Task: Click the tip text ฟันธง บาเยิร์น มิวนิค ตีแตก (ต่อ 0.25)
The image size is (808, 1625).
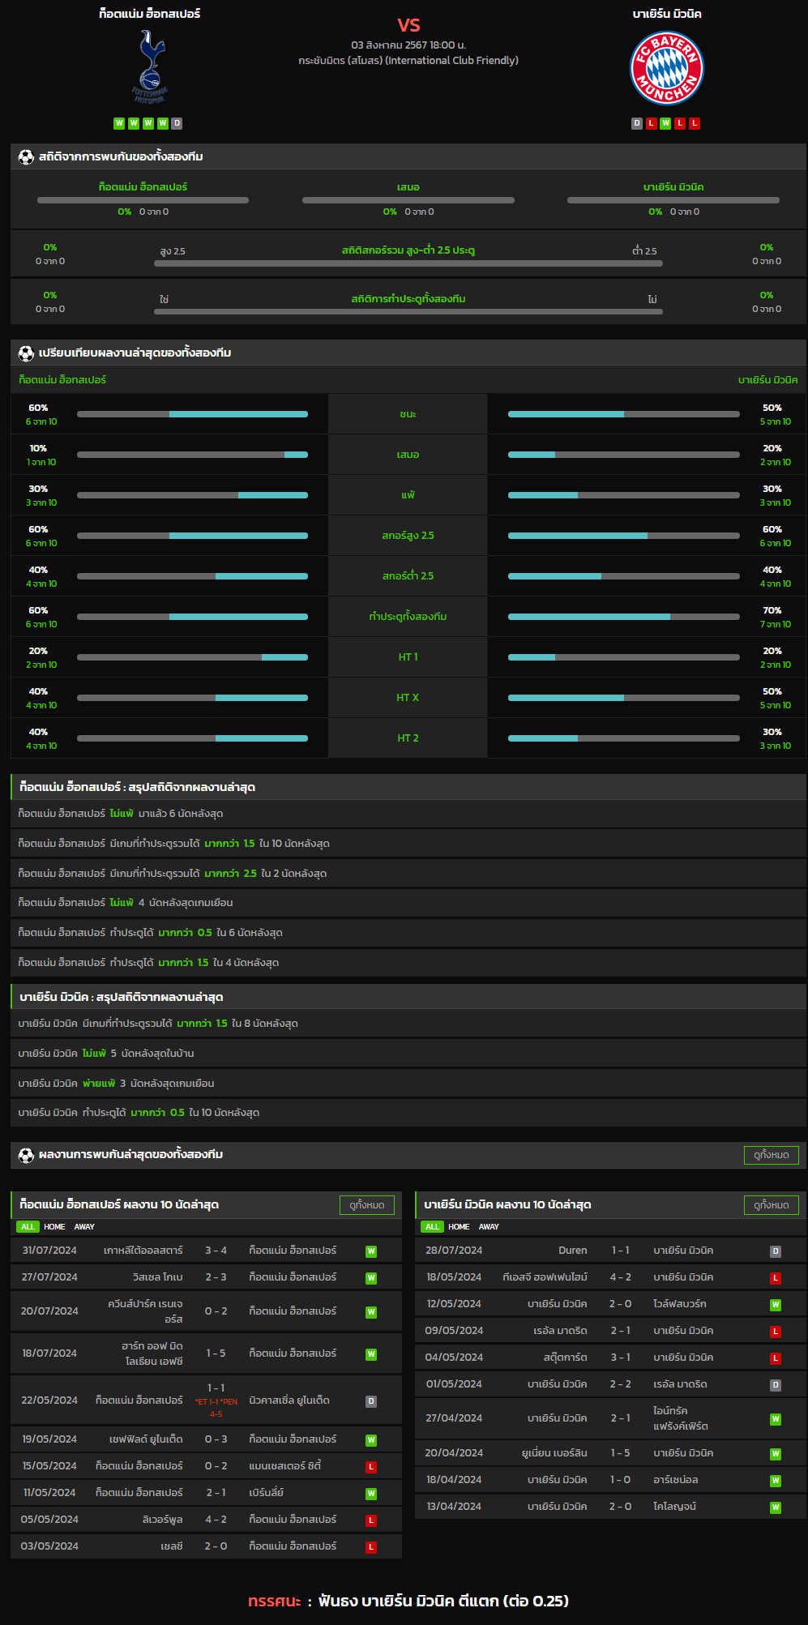Action: pyautogui.click(x=443, y=1601)
